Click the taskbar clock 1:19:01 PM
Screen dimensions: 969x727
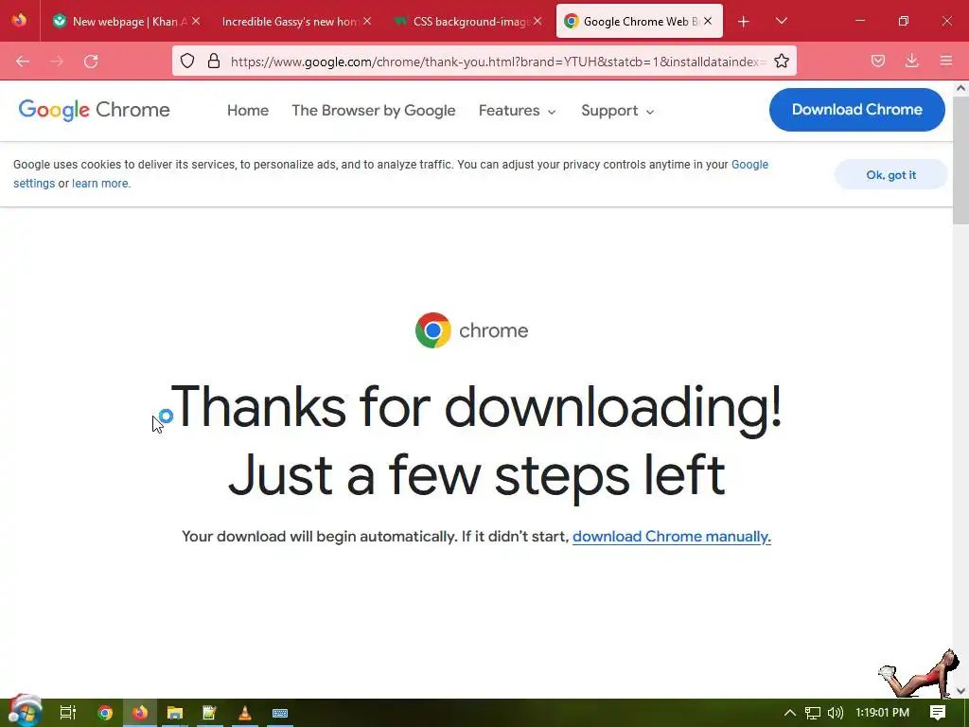click(882, 713)
